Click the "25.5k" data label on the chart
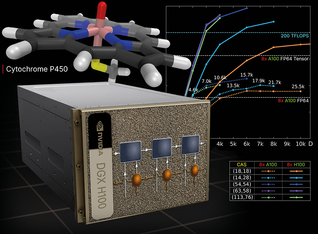 (x=298, y=87)
